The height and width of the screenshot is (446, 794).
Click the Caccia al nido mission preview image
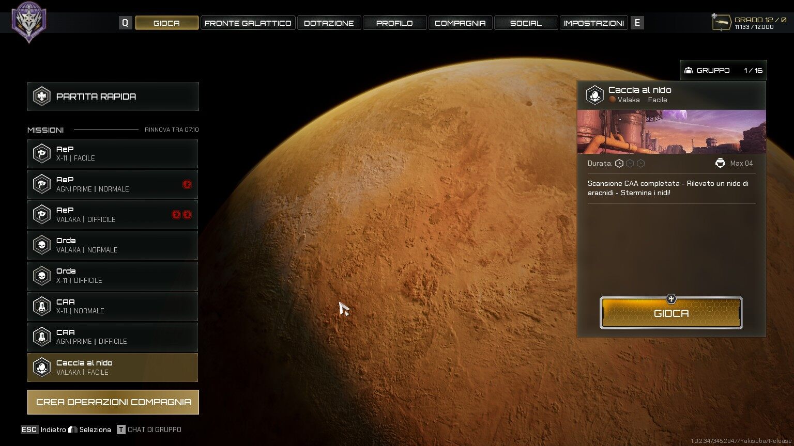coord(671,132)
